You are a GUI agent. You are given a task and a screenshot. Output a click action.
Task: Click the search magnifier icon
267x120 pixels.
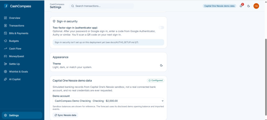pyautogui.click(x=73, y=6)
